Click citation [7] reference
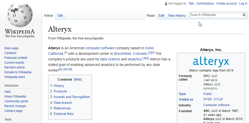The height and width of the screenshot is (123, 249). pos(68,69)
